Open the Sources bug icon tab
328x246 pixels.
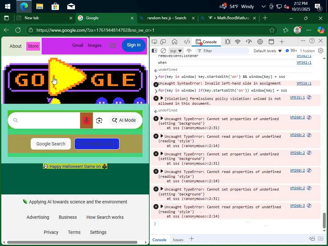(228, 42)
